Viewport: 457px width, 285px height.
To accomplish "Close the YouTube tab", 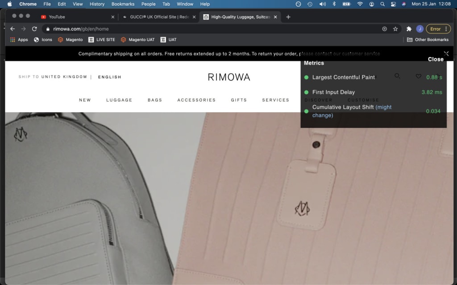I will (x=113, y=17).
